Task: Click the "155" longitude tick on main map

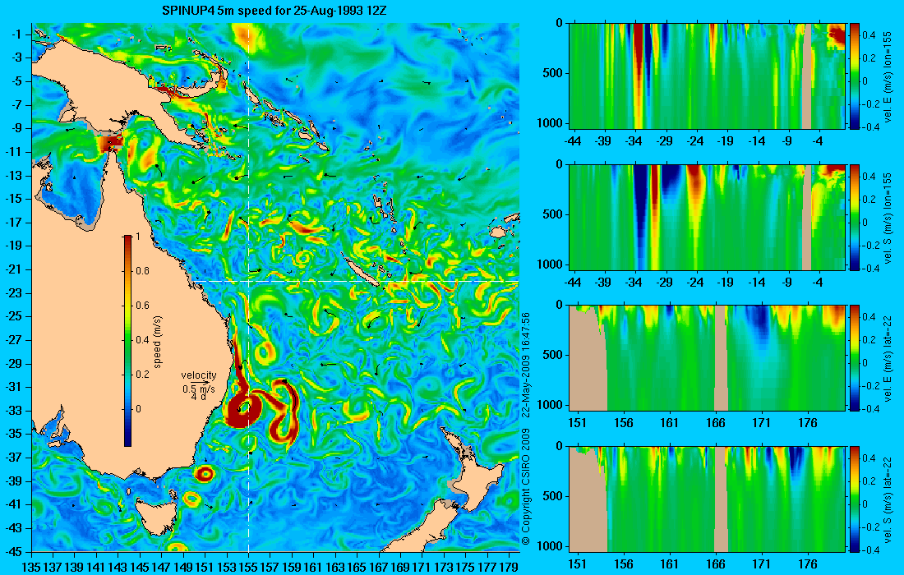Action: click(248, 567)
